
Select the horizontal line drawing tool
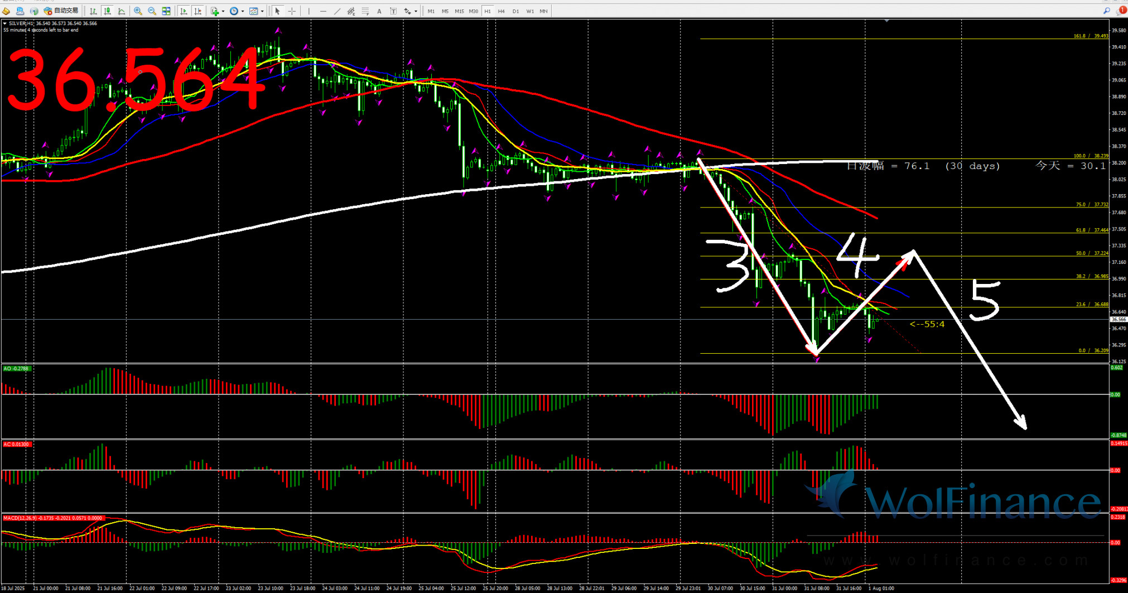point(323,11)
